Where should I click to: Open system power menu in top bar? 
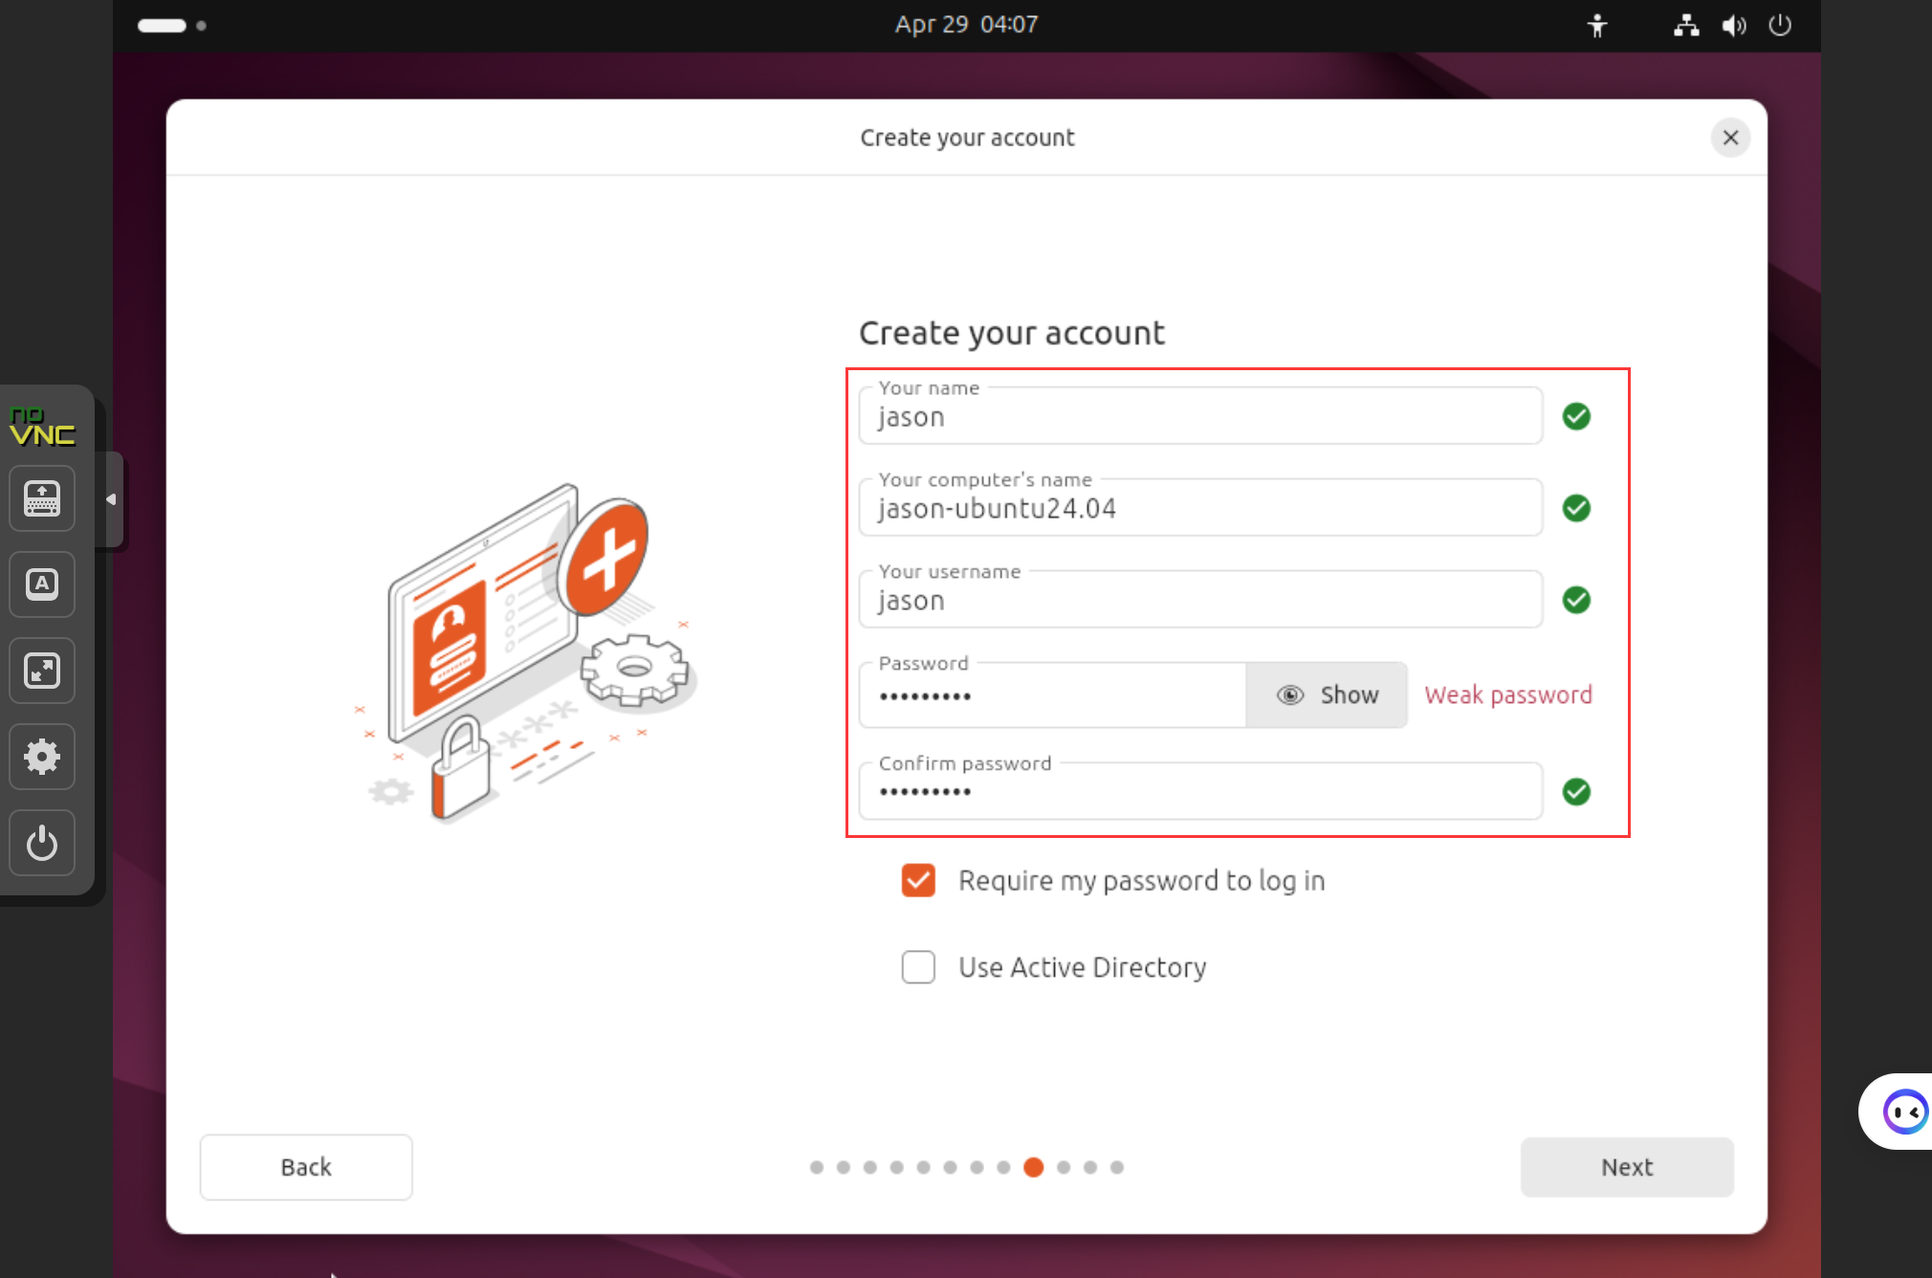click(x=1780, y=25)
